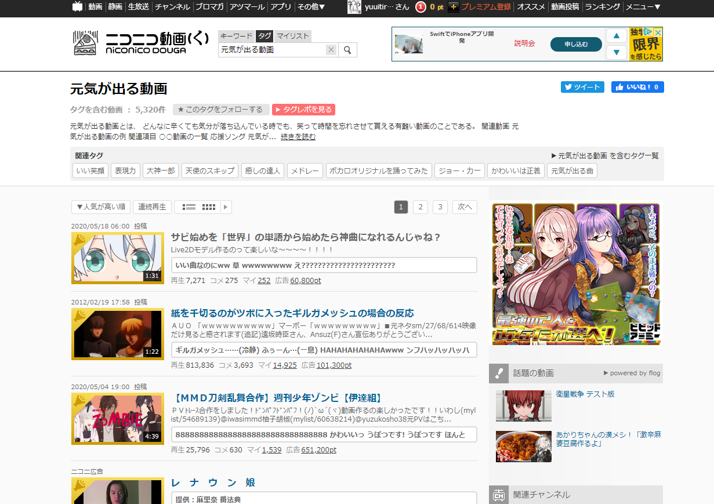Click the いいね! button
714x504 pixels.
[x=637, y=87]
